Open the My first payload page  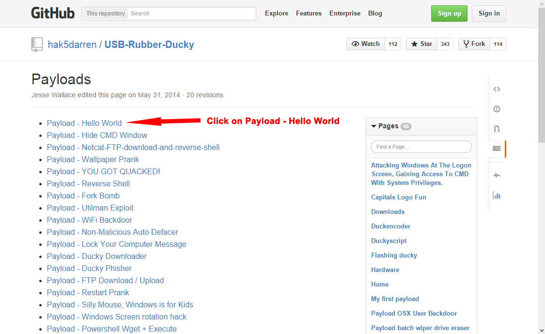point(395,299)
